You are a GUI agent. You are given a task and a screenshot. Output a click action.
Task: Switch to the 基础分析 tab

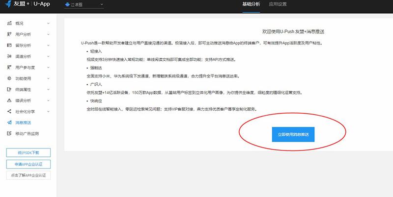(252, 4)
